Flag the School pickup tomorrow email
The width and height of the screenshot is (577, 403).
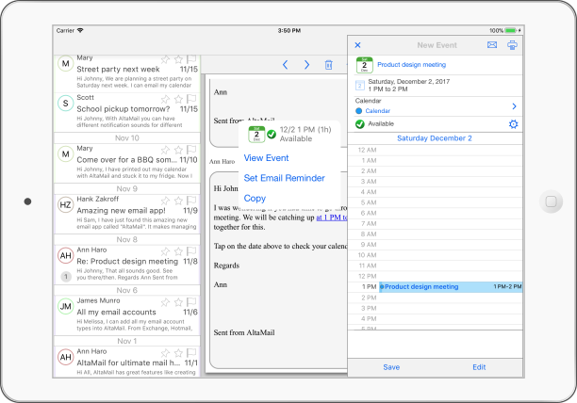(191, 99)
